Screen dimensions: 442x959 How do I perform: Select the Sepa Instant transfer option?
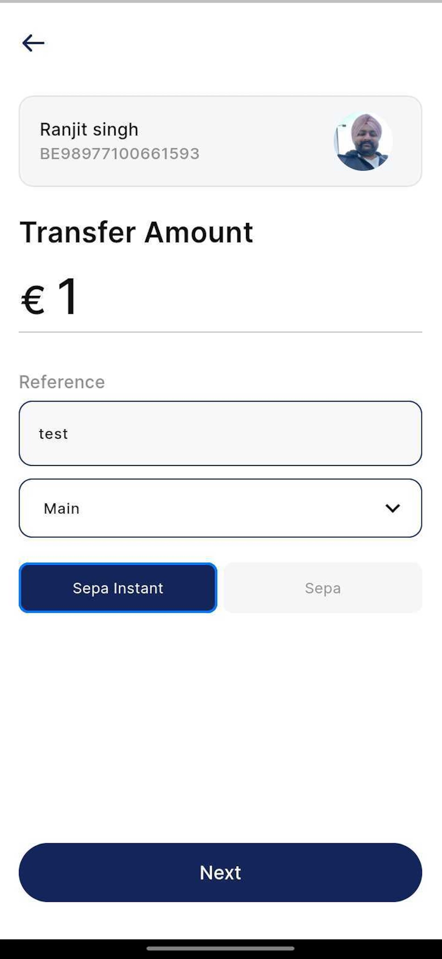click(118, 588)
